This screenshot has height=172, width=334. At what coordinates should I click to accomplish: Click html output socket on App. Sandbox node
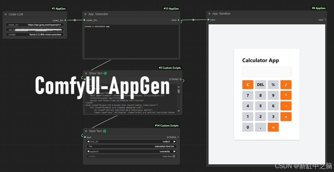point(325,20)
